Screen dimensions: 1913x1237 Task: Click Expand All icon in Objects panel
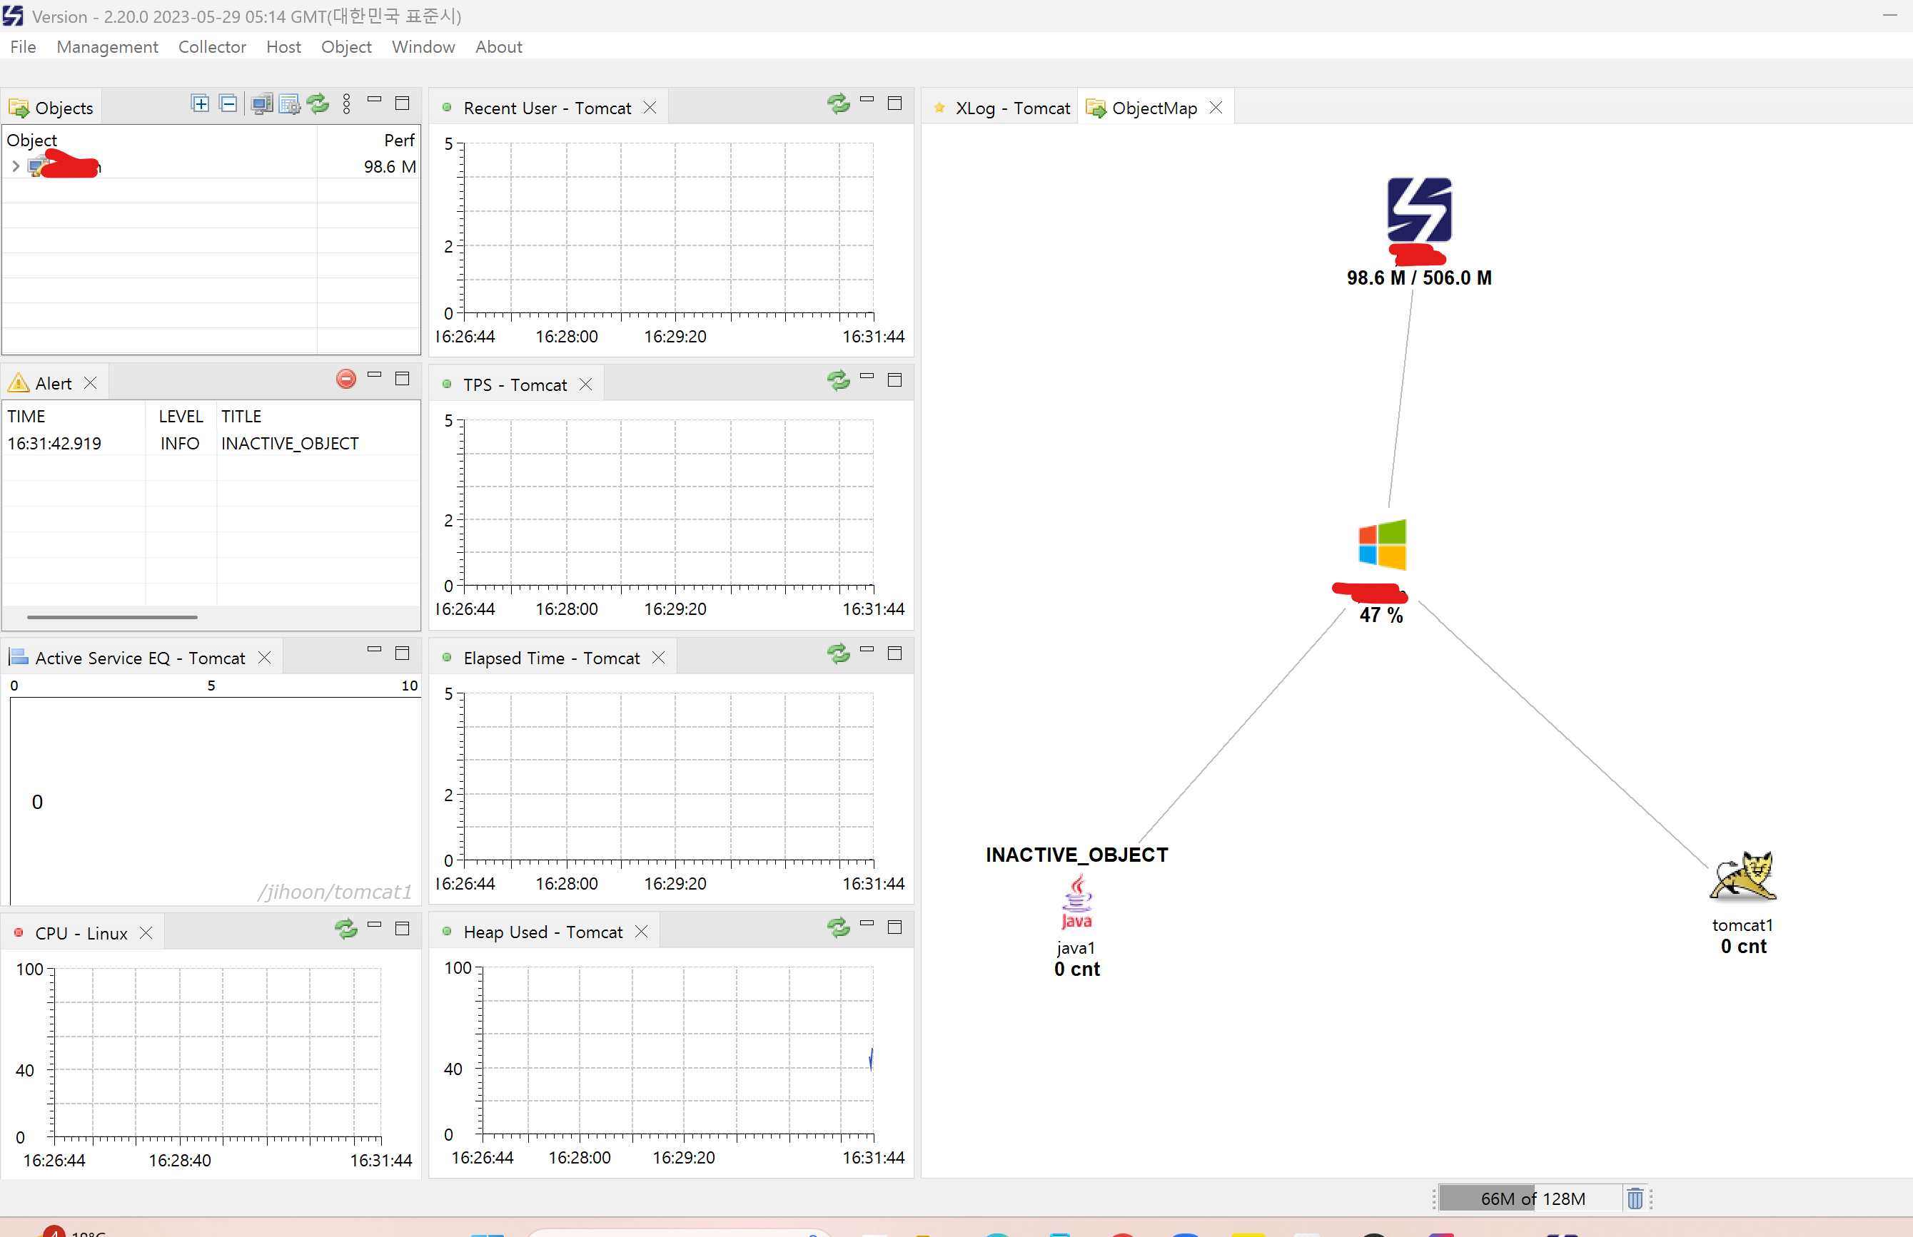(x=200, y=103)
